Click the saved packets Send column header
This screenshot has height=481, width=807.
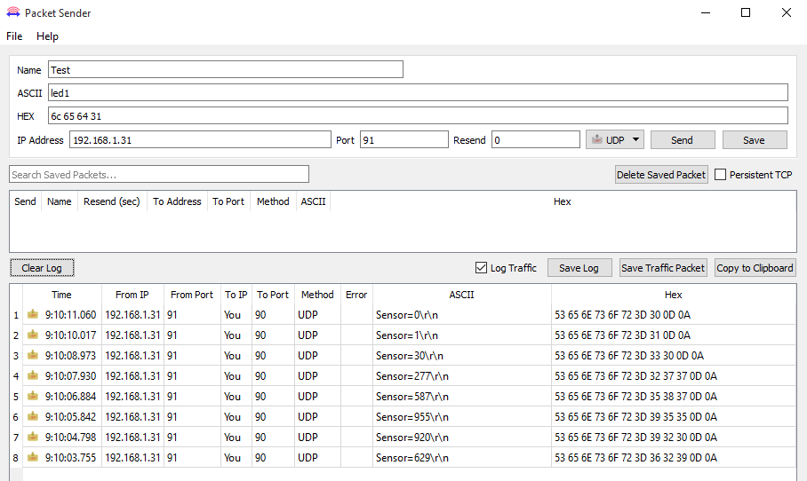pos(25,201)
